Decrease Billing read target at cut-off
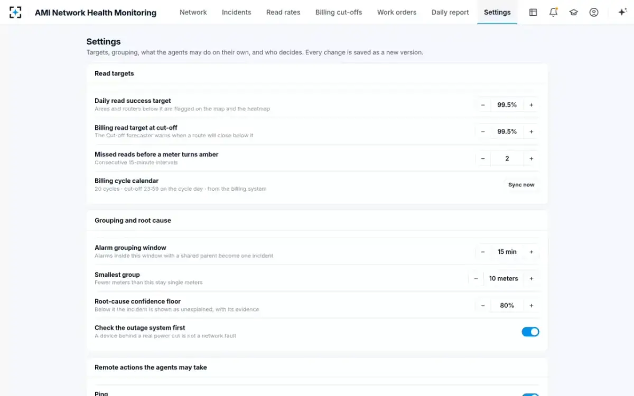 point(483,131)
